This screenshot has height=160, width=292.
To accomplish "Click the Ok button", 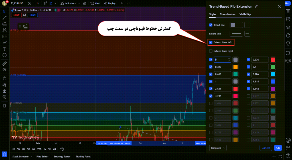I will tap(278, 148).
